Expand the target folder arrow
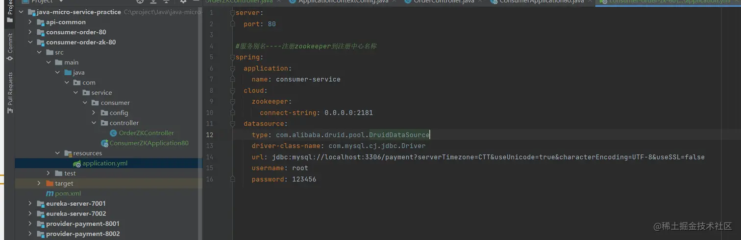741x240 pixels. pyautogui.click(x=39, y=183)
